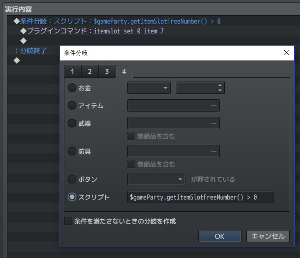Toggle 装備品を含む checkbox under 武器
This screenshot has width=300, height=258.
pyautogui.click(x=131, y=136)
